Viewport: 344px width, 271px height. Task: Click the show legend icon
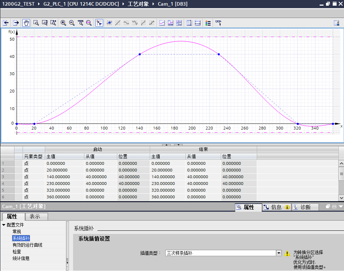[x=208, y=23]
